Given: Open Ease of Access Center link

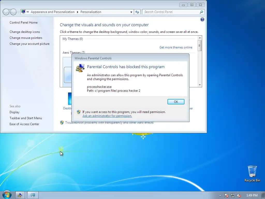Looking at the screenshot, I should point(24,124).
